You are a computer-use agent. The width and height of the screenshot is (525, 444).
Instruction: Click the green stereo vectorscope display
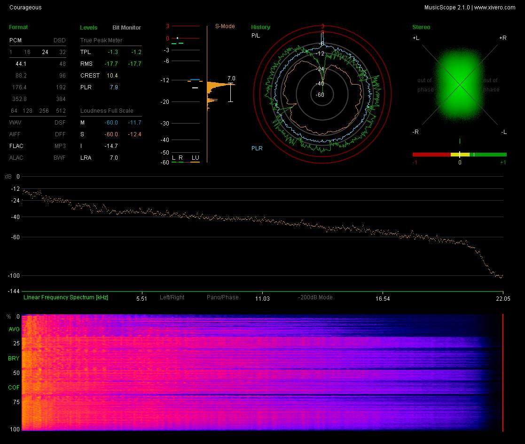[x=459, y=84]
